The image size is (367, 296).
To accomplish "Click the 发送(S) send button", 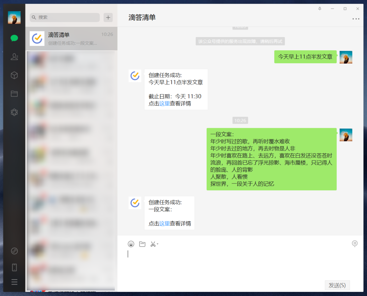I will [337, 285].
